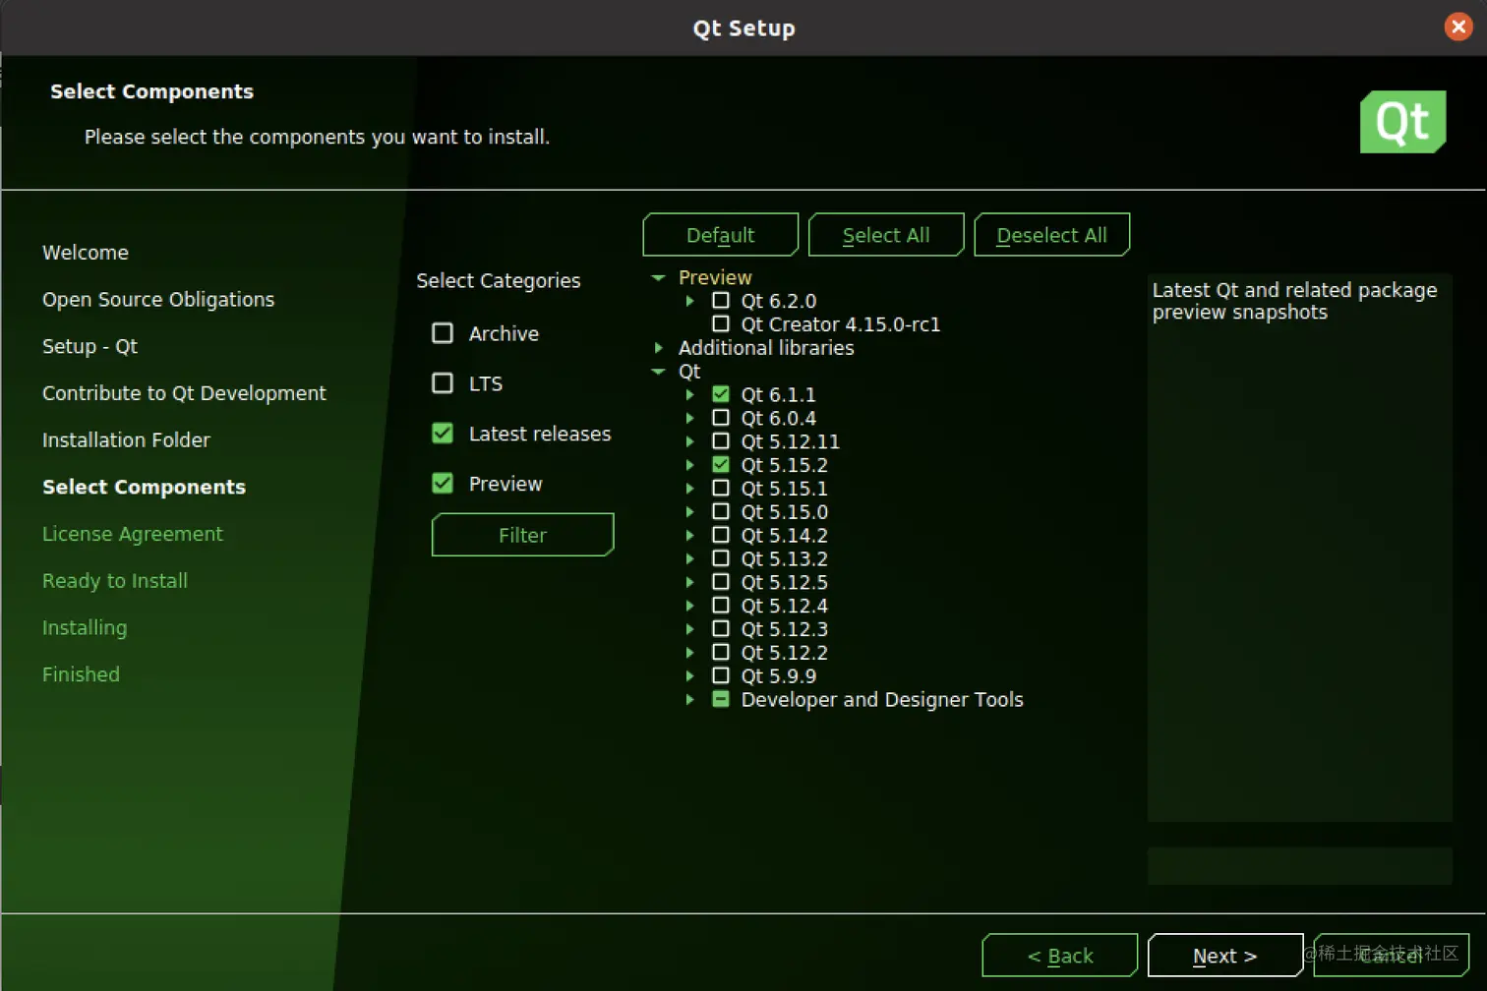This screenshot has width=1487, height=991.
Task: Check Qt Creator 4.15.0-rc1 component
Action: point(721,323)
